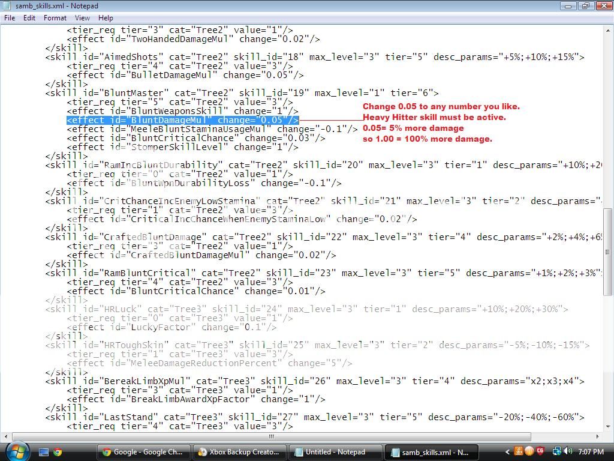Open the Edit menu
This screenshot has width=614, height=461.
click(29, 18)
